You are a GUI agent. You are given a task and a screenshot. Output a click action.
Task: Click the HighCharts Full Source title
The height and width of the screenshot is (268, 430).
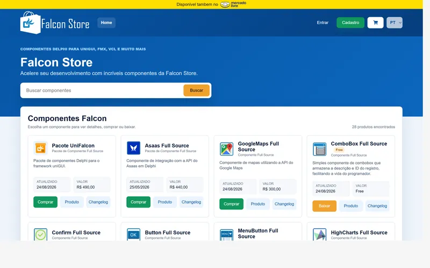(359, 233)
